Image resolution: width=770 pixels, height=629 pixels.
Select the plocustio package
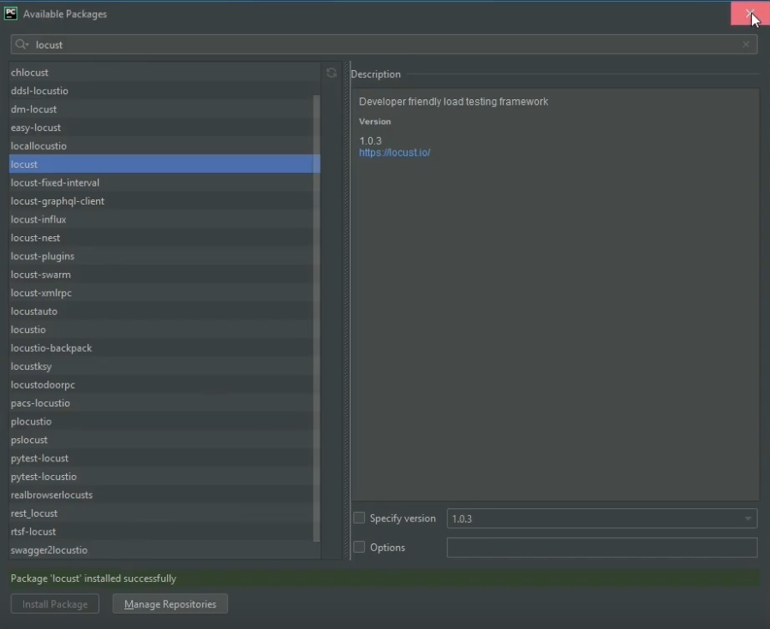(x=164, y=421)
